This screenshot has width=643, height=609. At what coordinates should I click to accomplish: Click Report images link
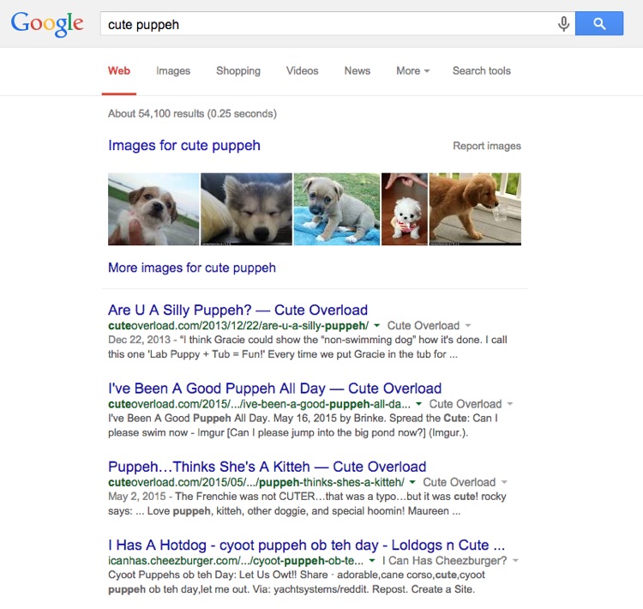(487, 146)
